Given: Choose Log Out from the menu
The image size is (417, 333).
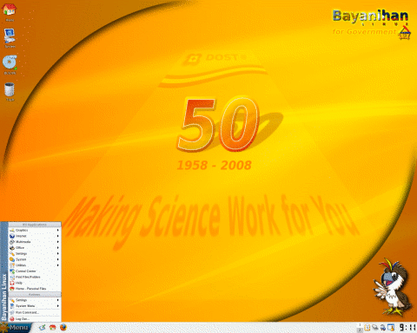Looking at the screenshot, I should click(35, 319).
